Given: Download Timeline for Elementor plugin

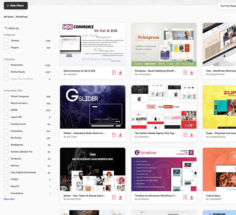Looking at the screenshot, I should click(191, 198).
